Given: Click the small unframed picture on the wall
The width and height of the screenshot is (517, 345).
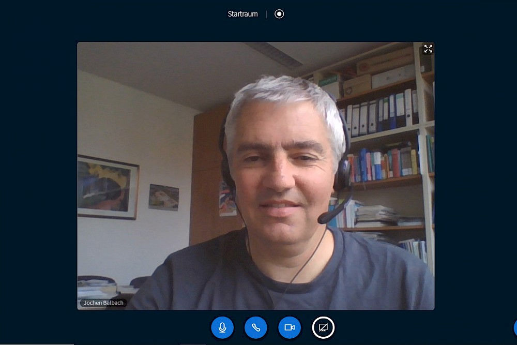Looking at the screenshot, I should [163, 197].
